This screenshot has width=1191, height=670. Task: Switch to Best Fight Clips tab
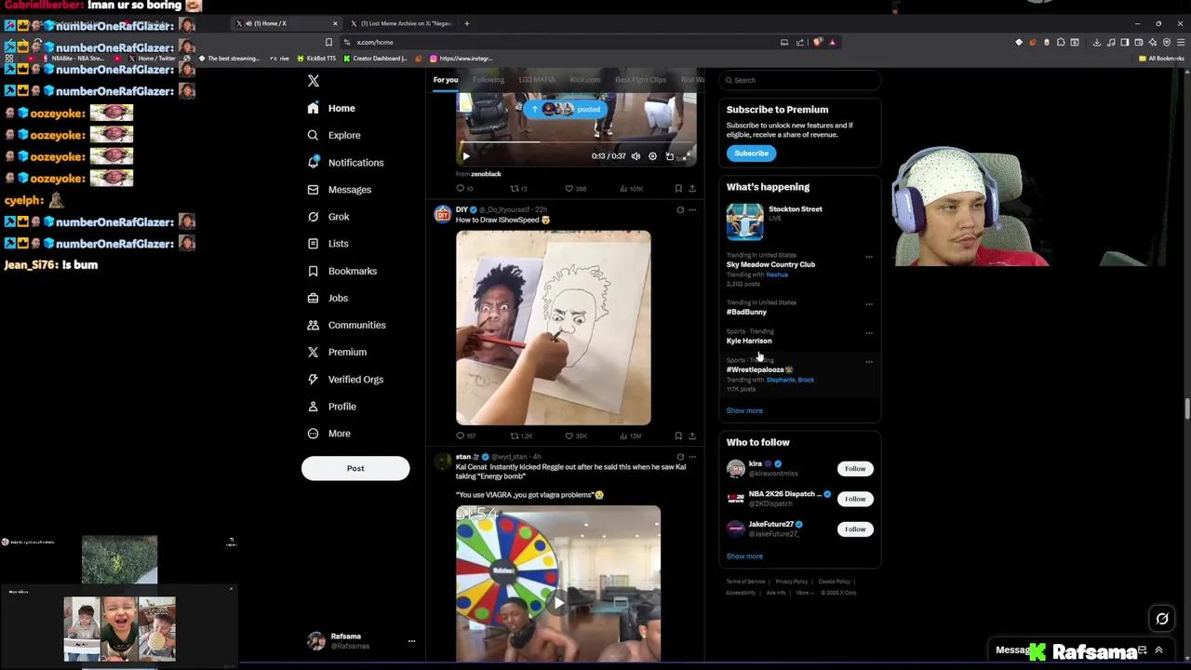641,80
